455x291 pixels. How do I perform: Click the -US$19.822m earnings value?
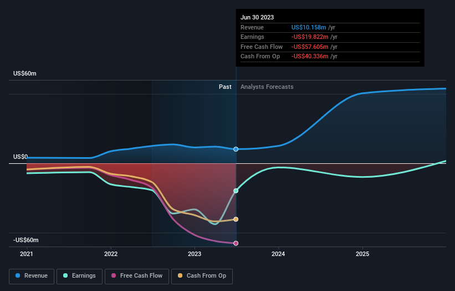tap(310, 37)
